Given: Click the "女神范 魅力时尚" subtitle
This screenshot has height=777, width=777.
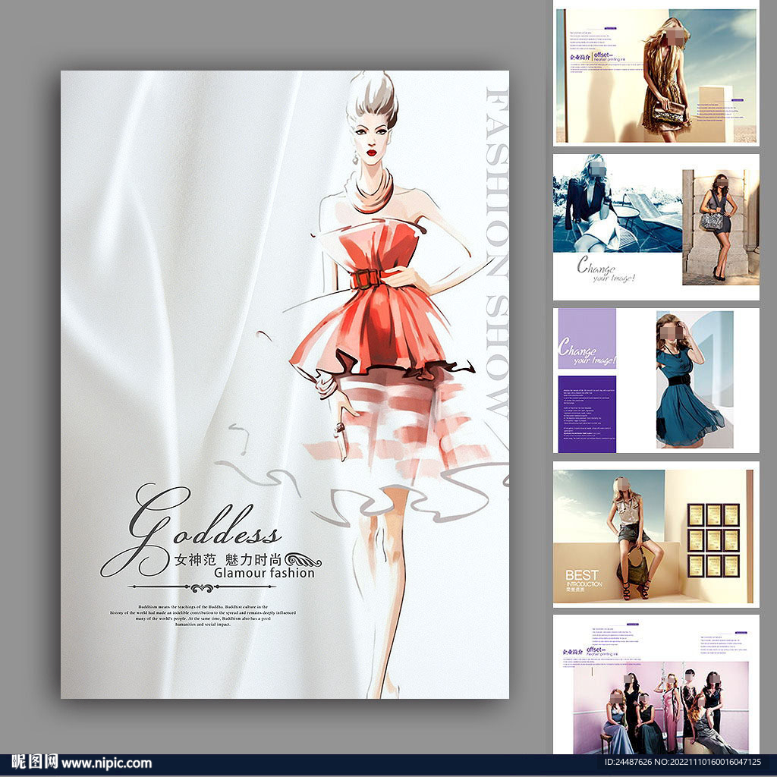Looking at the screenshot, I should pyautogui.click(x=228, y=560).
